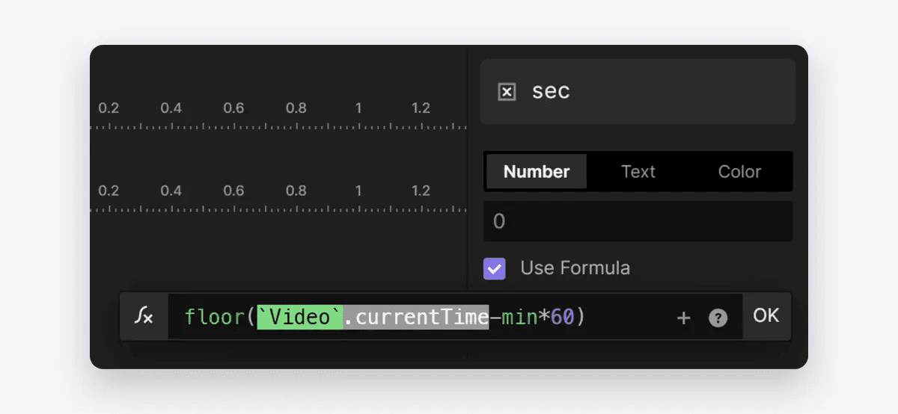Click the sec variable name field
The height and width of the screenshot is (414, 898).
638,92
